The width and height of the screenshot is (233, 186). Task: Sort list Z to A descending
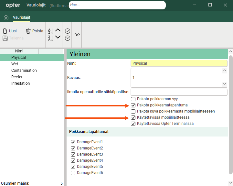click(50, 38)
